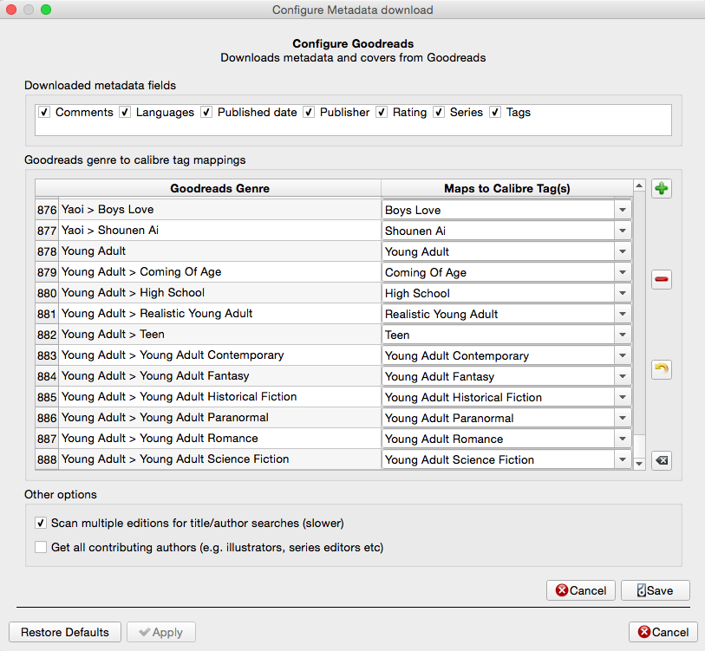Expand the Teen tag mapping dropdown
Image resolution: width=705 pixels, height=651 pixels.
tap(623, 335)
